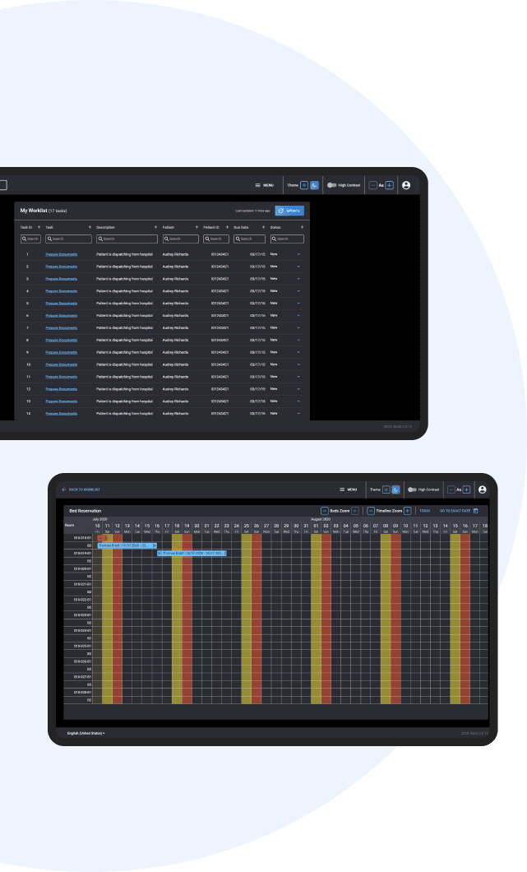
Task: Sort the worklist by the Status column arrow
Action: coord(302,227)
